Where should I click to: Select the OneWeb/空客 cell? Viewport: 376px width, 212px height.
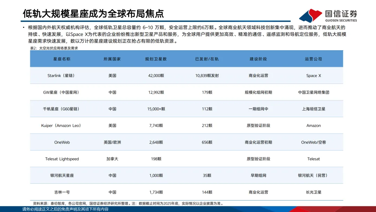point(313,142)
